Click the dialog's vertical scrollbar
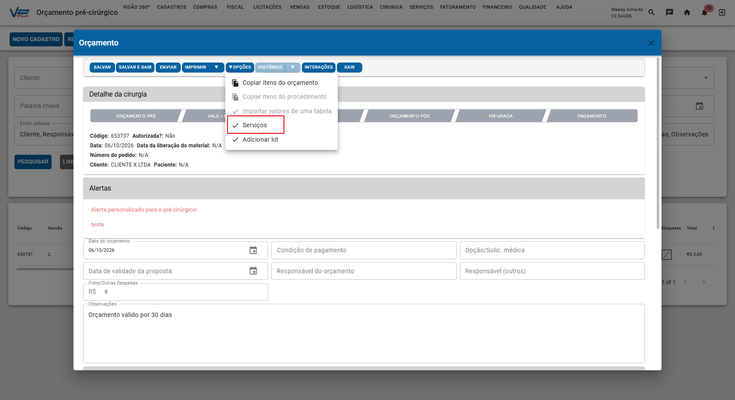 (658, 143)
